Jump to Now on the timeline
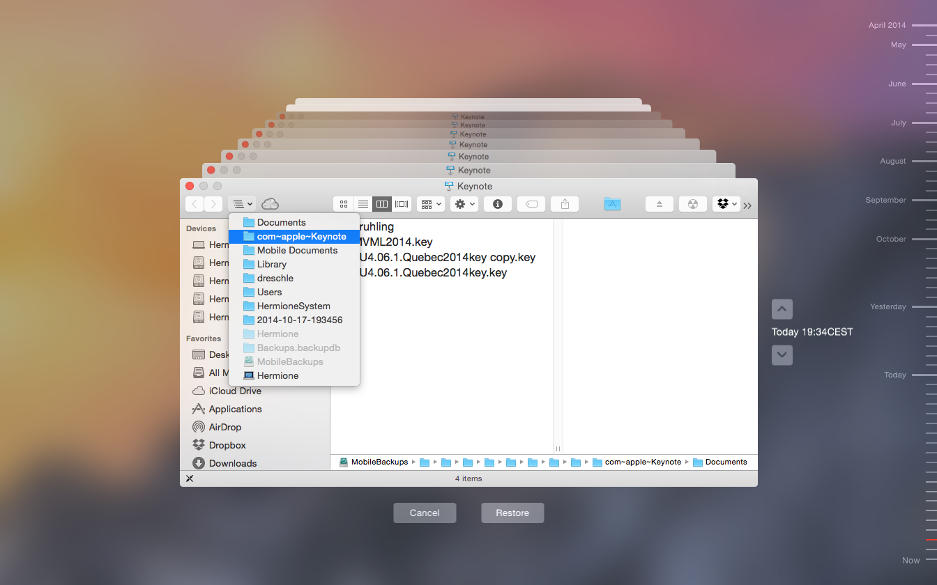 pos(911,561)
